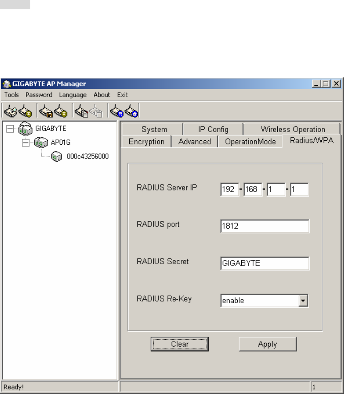This screenshot has width=344, height=394.
Task: Open the About menu
Action: tap(102, 95)
